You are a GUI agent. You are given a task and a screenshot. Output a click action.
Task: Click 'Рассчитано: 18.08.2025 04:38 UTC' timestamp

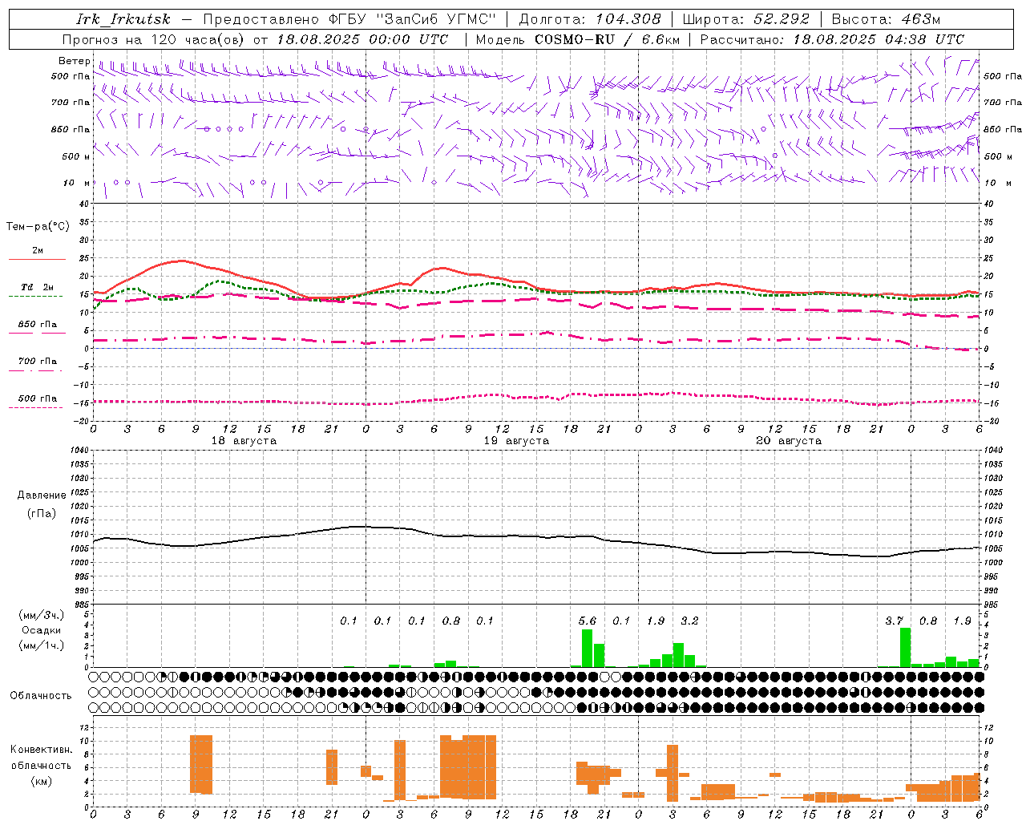tap(832, 39)
